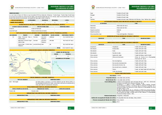The image size is (162, 115).
Task: Select the yellow "TIPO DE VISITANTE" label
Action: pyautogui.click(x=17, y=20)
